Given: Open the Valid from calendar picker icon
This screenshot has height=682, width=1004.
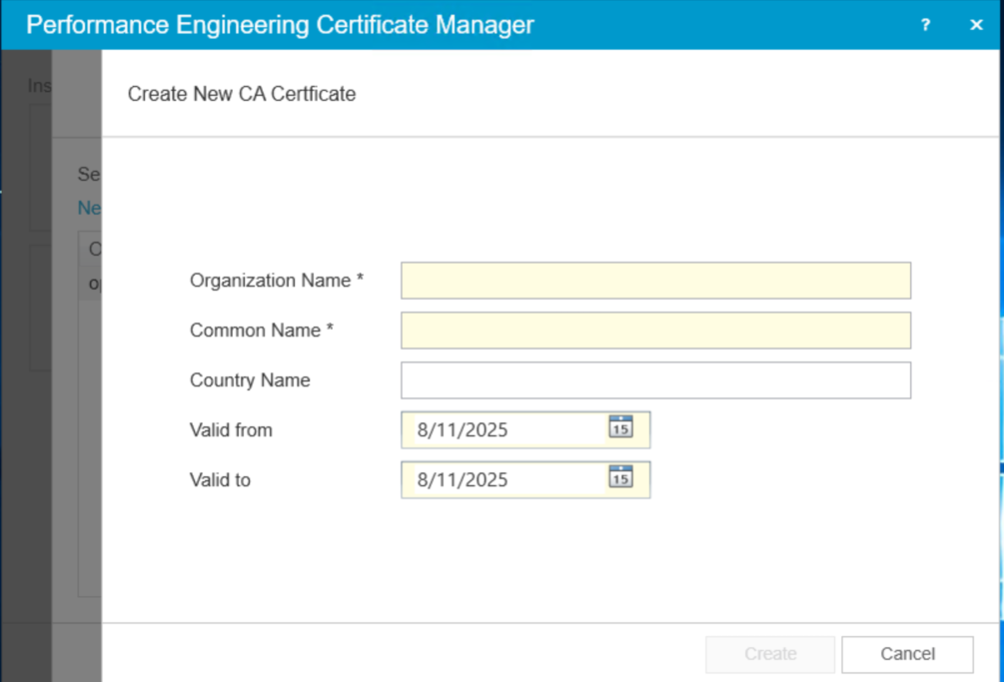Looking at the screenshot, I should click(620, 426).
